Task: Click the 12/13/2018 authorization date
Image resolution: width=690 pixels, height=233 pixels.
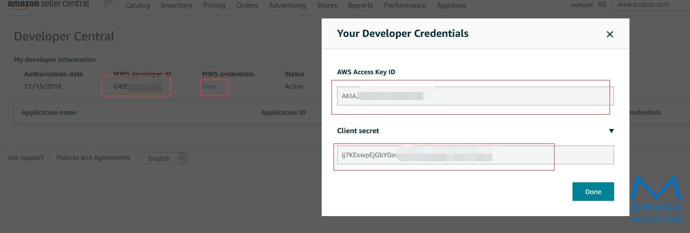Action: (43, 86)
